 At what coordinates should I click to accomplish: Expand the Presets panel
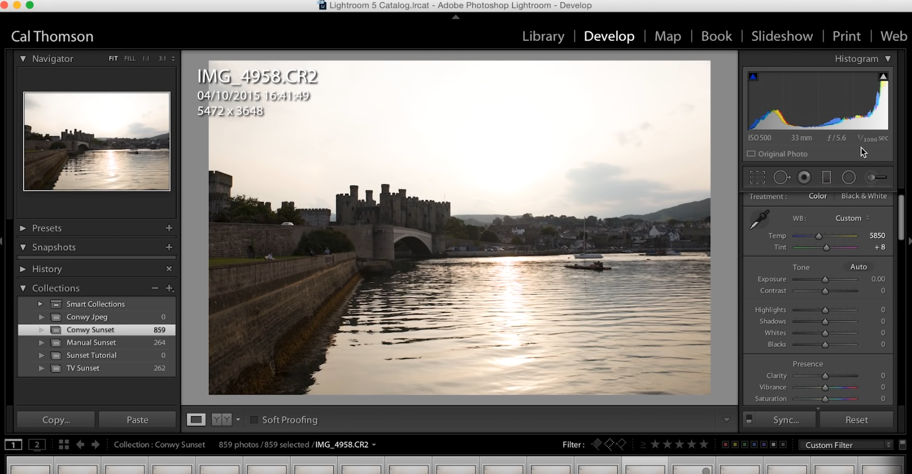click(23, 228)
